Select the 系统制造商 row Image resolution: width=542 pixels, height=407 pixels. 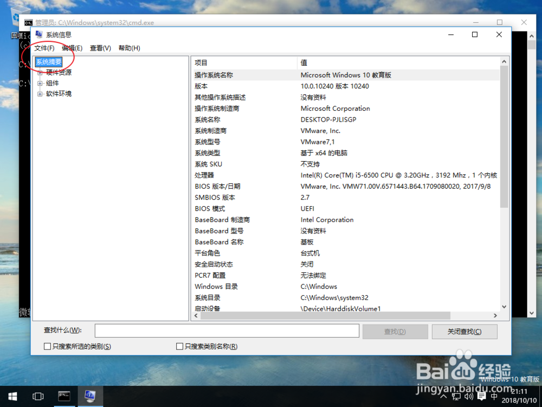[x=346, y=131]
